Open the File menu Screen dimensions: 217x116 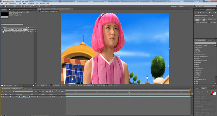point(2,4)
